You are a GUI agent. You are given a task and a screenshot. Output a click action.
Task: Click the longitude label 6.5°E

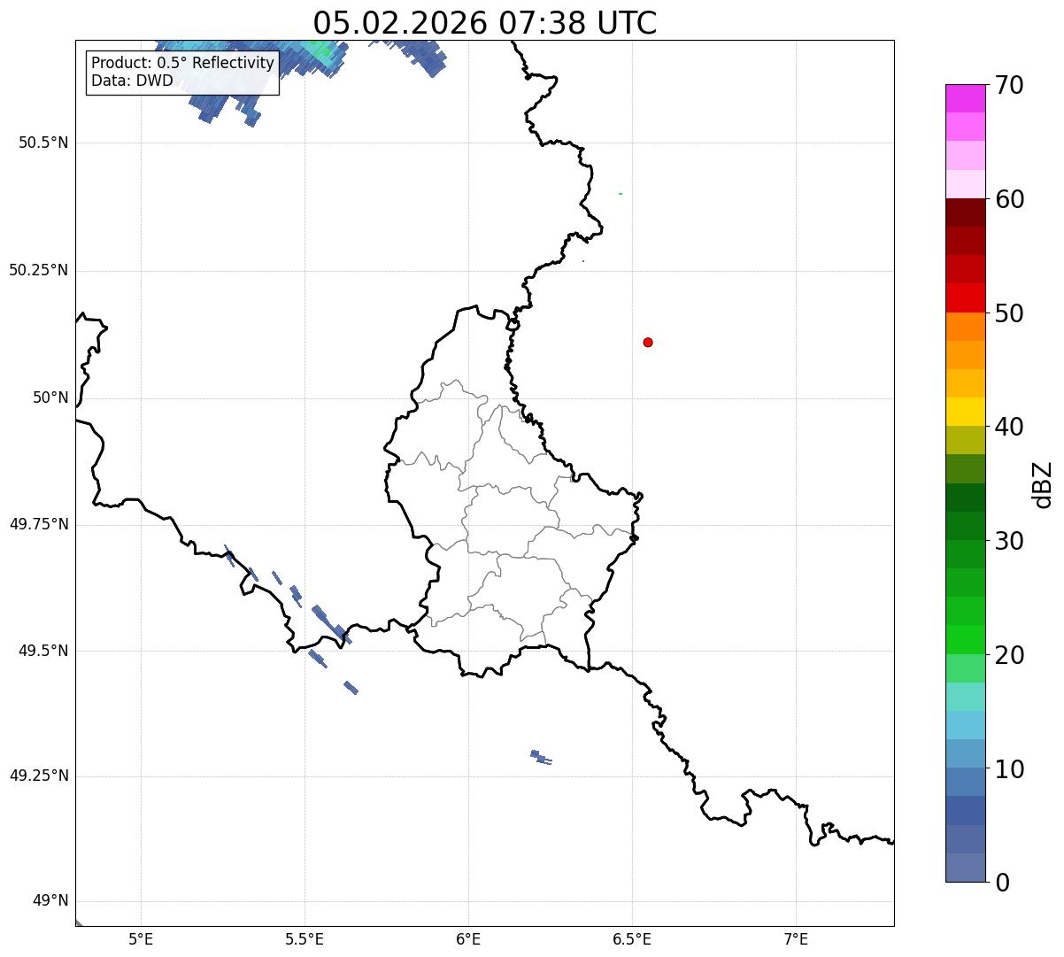pos(632,938)
